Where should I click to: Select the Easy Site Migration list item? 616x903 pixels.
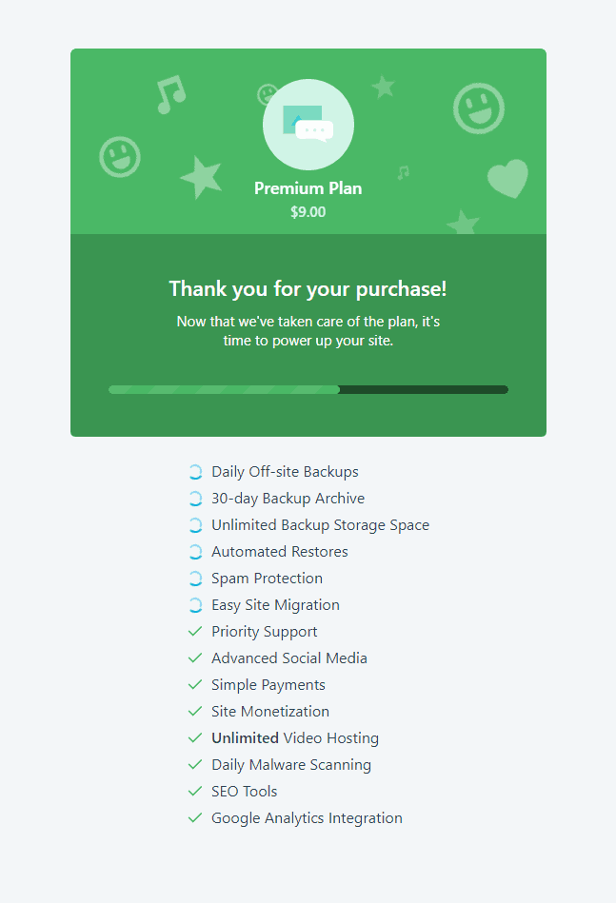(275, 604)
